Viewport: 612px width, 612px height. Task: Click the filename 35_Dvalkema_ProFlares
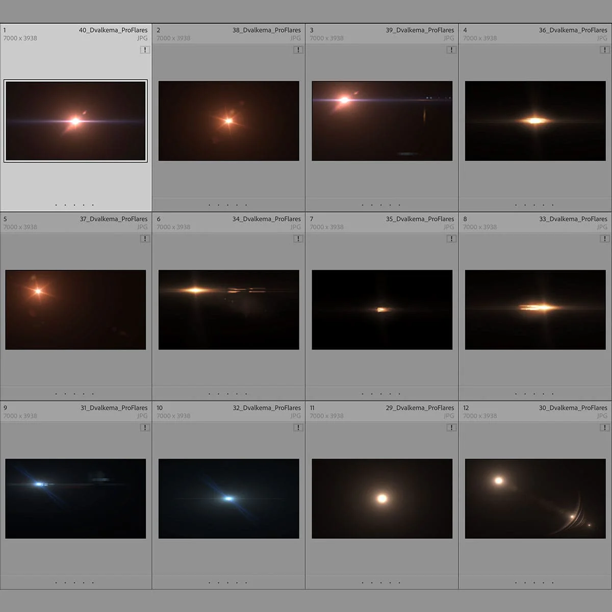click(x=420, y=219)
